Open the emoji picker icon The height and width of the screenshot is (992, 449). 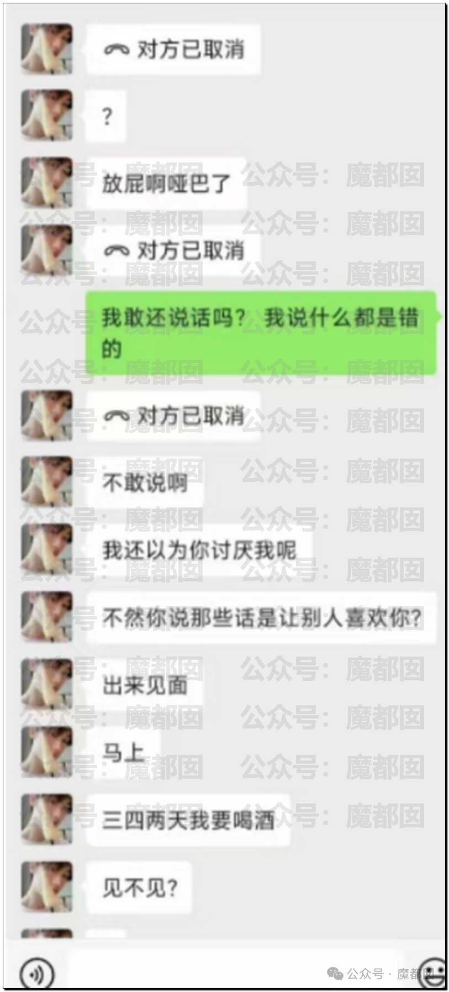pos(435,973)
